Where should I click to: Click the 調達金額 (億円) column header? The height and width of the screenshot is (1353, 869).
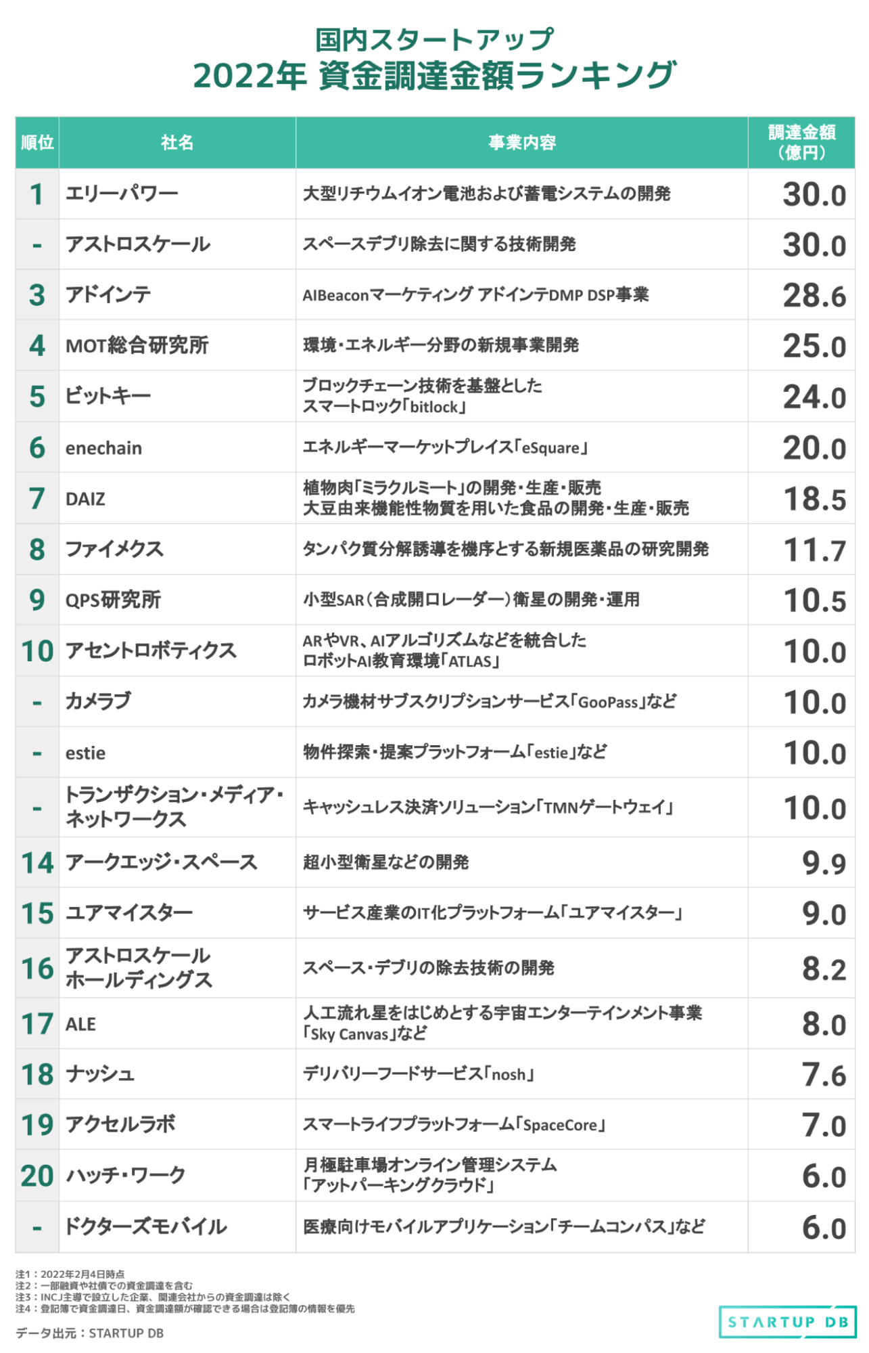point(801,142)
